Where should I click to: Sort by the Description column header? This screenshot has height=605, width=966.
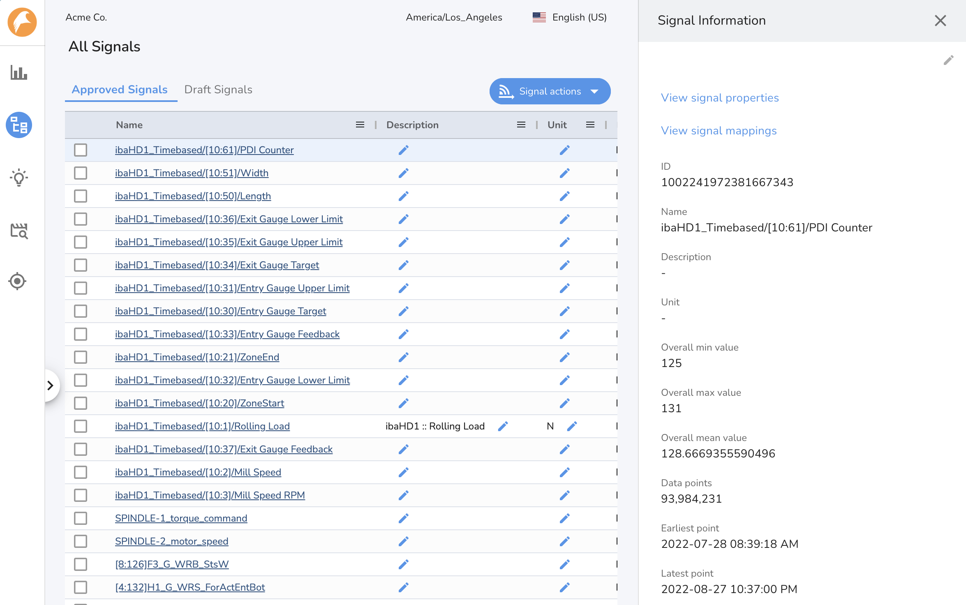point(412,125)
